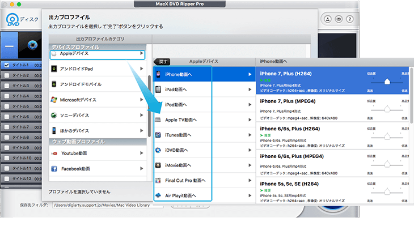
Task: Adjust the iPhone 7, Plus (H264) quality slider
Action: point(387,82)
